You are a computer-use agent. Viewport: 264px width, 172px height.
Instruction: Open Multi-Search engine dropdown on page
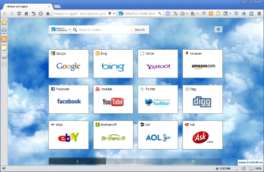[61, 30]
